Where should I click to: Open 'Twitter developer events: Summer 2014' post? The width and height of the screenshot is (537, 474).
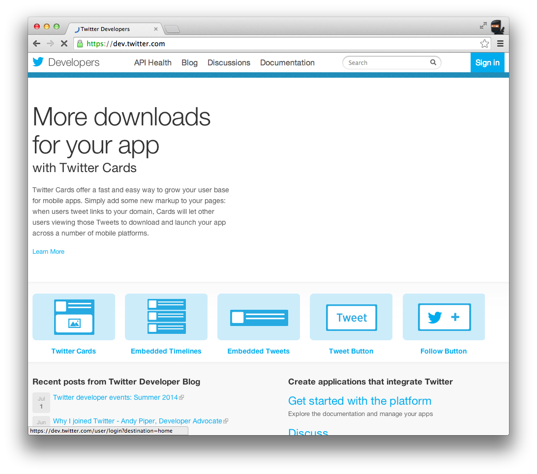(x=116, y=397)
